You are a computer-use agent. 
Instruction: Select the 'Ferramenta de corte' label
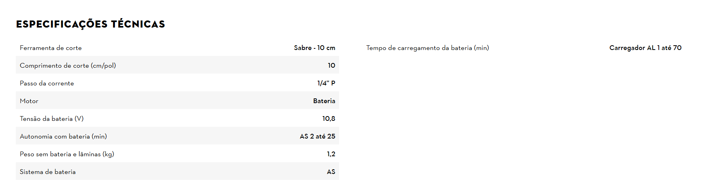click(51, 48)
